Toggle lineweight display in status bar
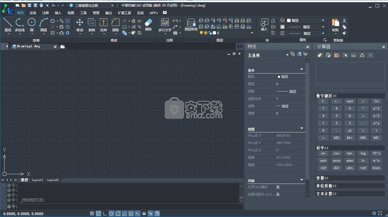The image size is (388, 217). [144, 213]
